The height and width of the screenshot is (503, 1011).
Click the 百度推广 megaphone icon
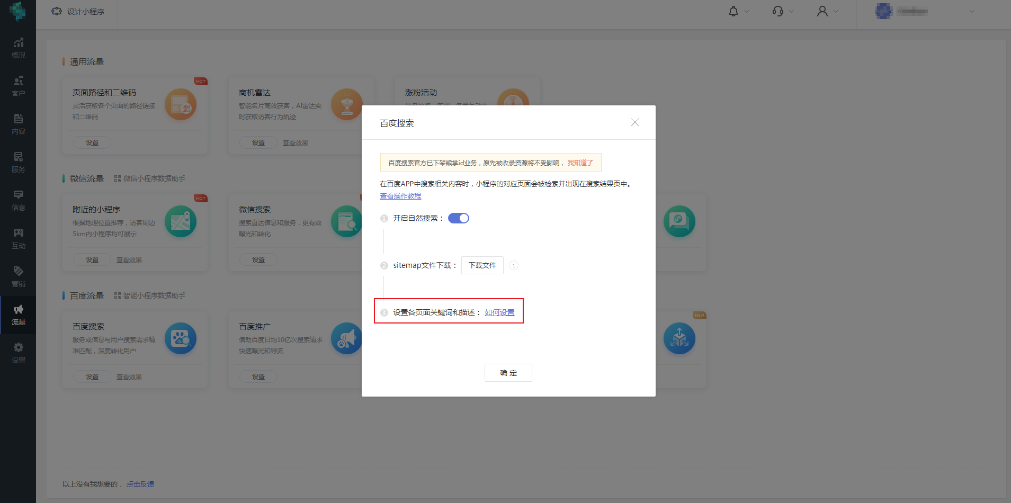tap(346, 338)
